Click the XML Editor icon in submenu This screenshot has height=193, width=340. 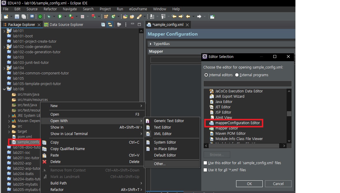148,134
